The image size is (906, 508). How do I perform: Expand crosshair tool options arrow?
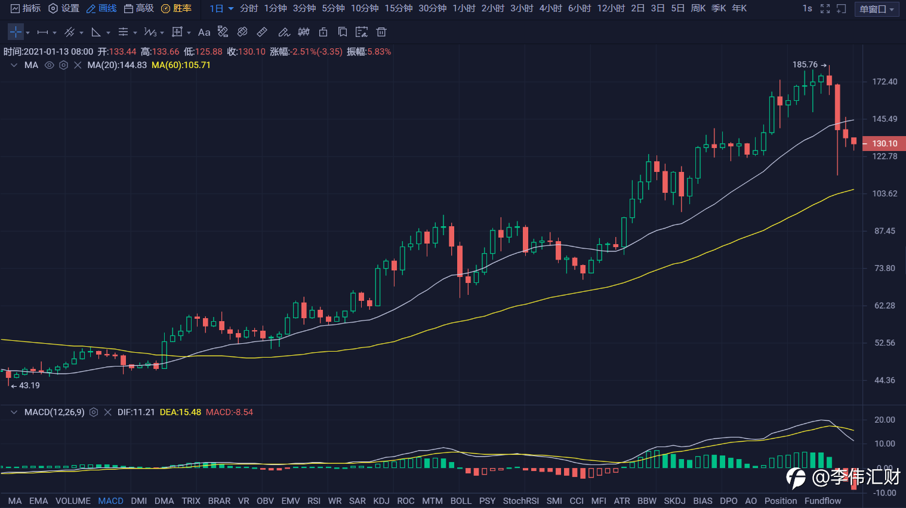pos(27,33)
